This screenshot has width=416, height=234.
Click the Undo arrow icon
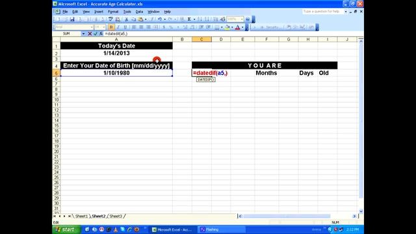[x=160, y=19]
